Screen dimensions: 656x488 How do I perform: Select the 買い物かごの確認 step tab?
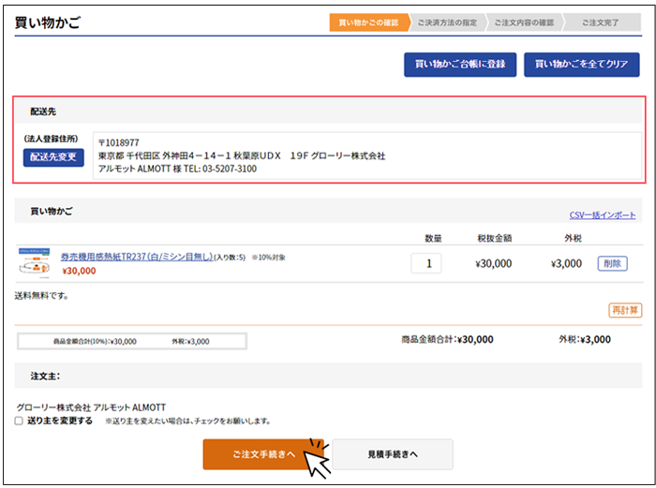[x=368, y=22]
